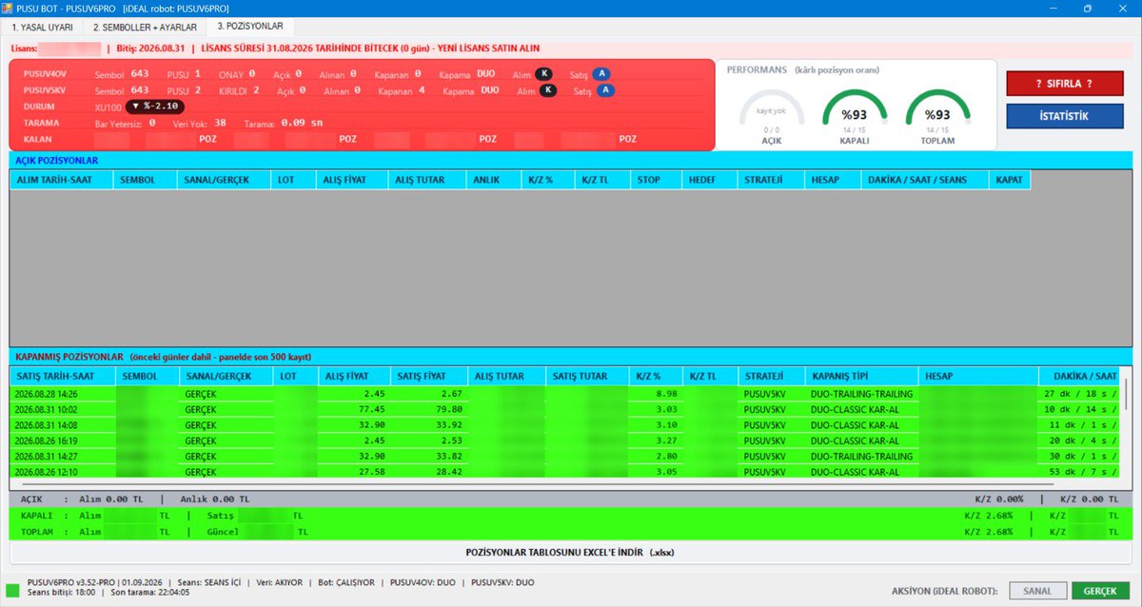
Task: Click the KAPANIŞ TİPİ column header
Action: [x=862, y=376]
